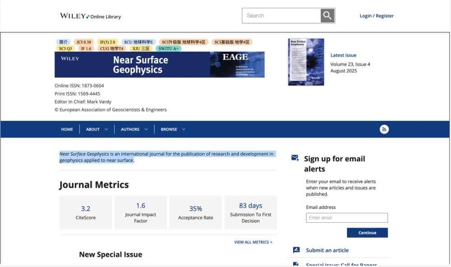The width and height of the screenshot is (451, 267).
Task: Click the 83 days Submission To First Decision card
Action: click(250, 212)
